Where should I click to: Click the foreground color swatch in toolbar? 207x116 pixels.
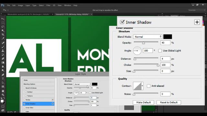click(x=2, y=101)
